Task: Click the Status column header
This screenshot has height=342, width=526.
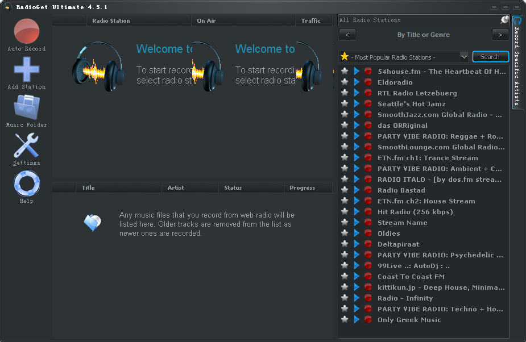Action: pos(233,187)
